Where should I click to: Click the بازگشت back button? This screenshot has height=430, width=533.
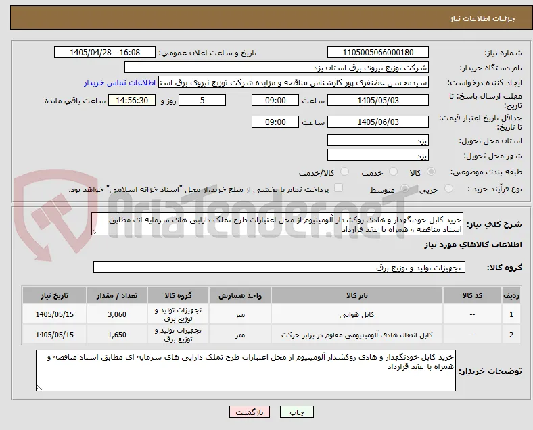tap(250, 412)
